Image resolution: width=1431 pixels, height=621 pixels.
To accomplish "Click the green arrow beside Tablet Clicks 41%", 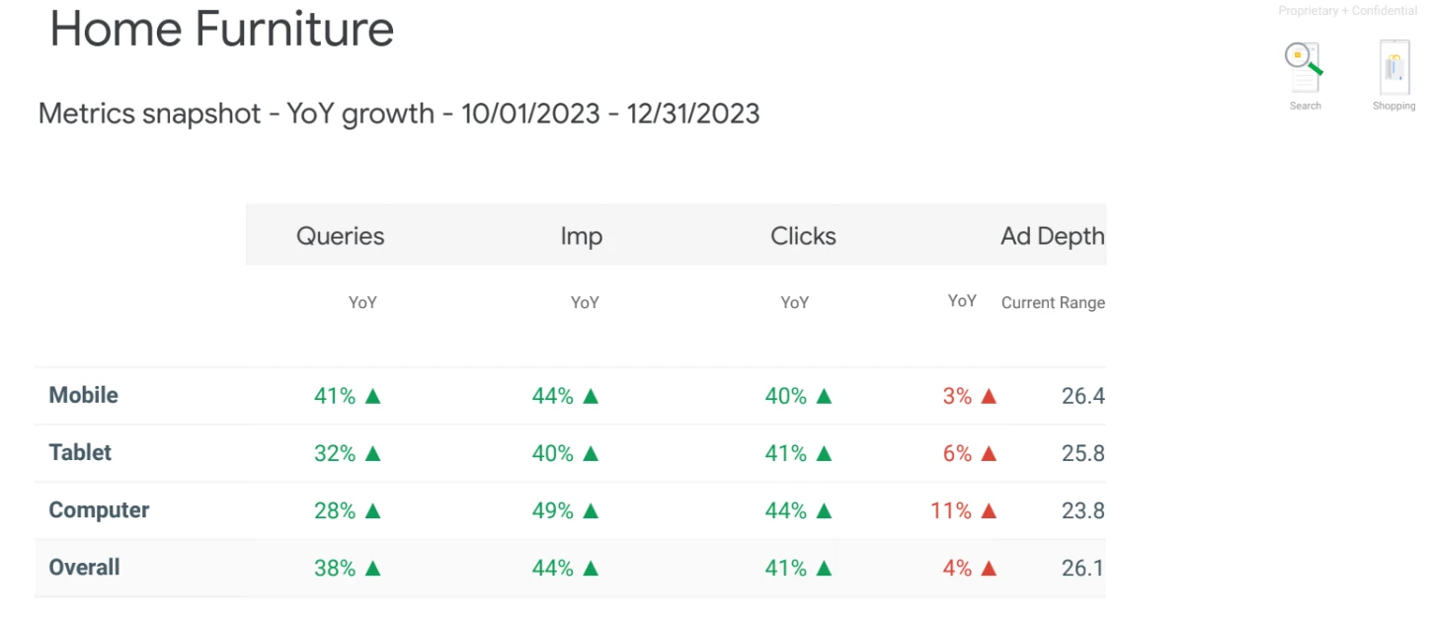I will [x=824, y=453].
